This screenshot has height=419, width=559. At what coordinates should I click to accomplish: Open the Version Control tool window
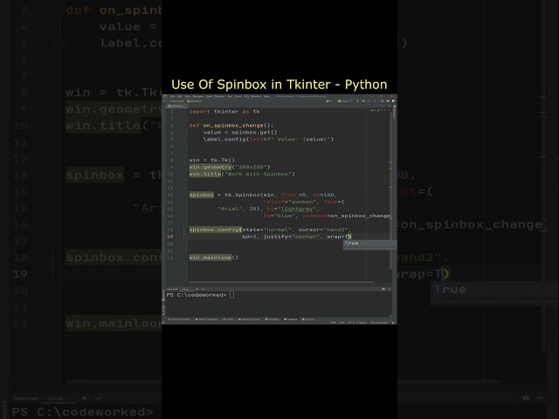click(x=179, y=319)
